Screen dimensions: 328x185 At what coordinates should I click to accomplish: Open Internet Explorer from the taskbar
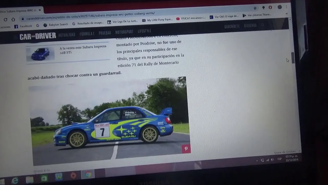click(15, 181)
